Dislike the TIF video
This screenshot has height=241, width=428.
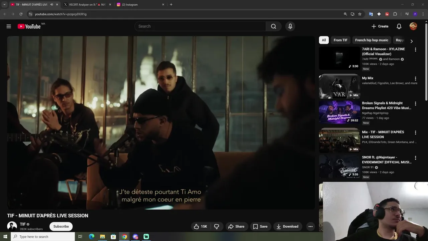217,227
